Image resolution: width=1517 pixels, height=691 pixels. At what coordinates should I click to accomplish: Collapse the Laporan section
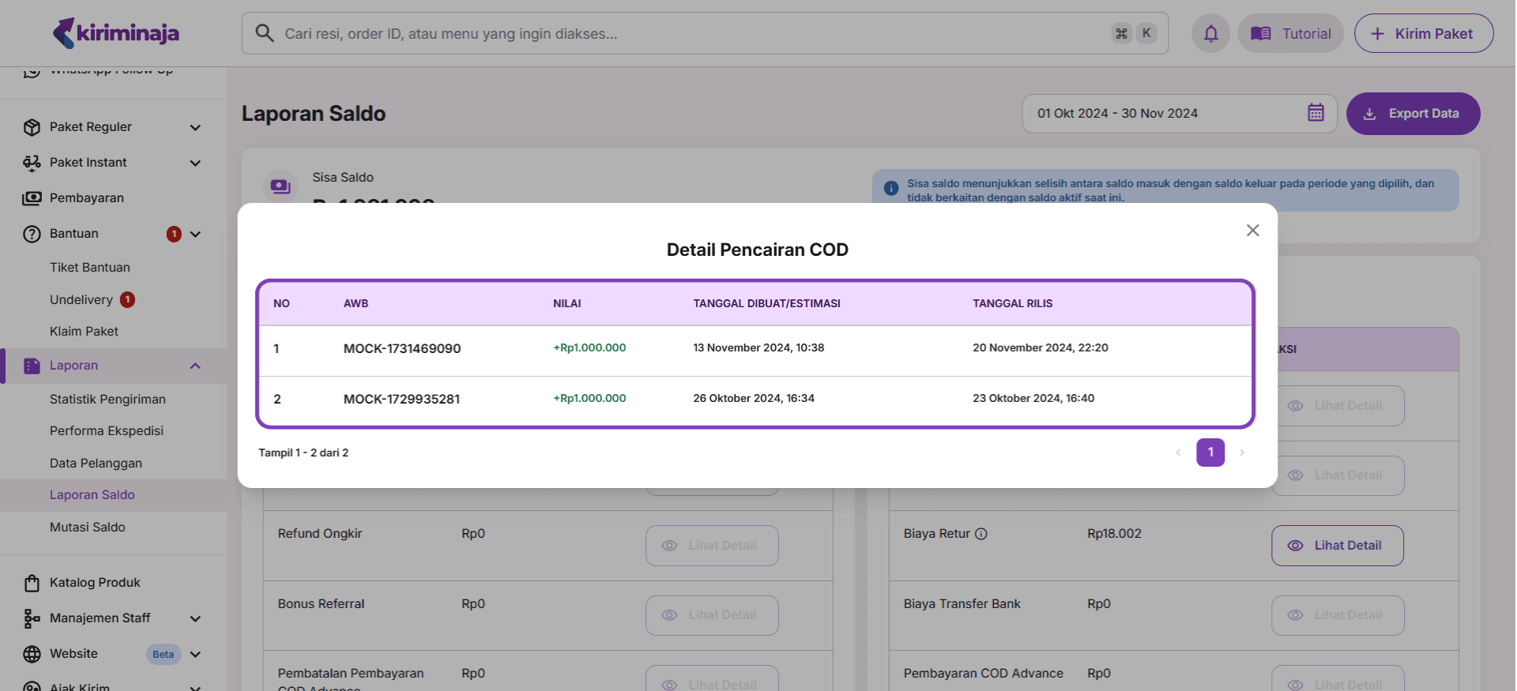click(x=195, y=366)
